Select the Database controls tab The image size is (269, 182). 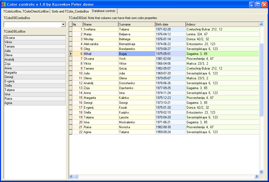pyautogui.click(x=104, y=11)
